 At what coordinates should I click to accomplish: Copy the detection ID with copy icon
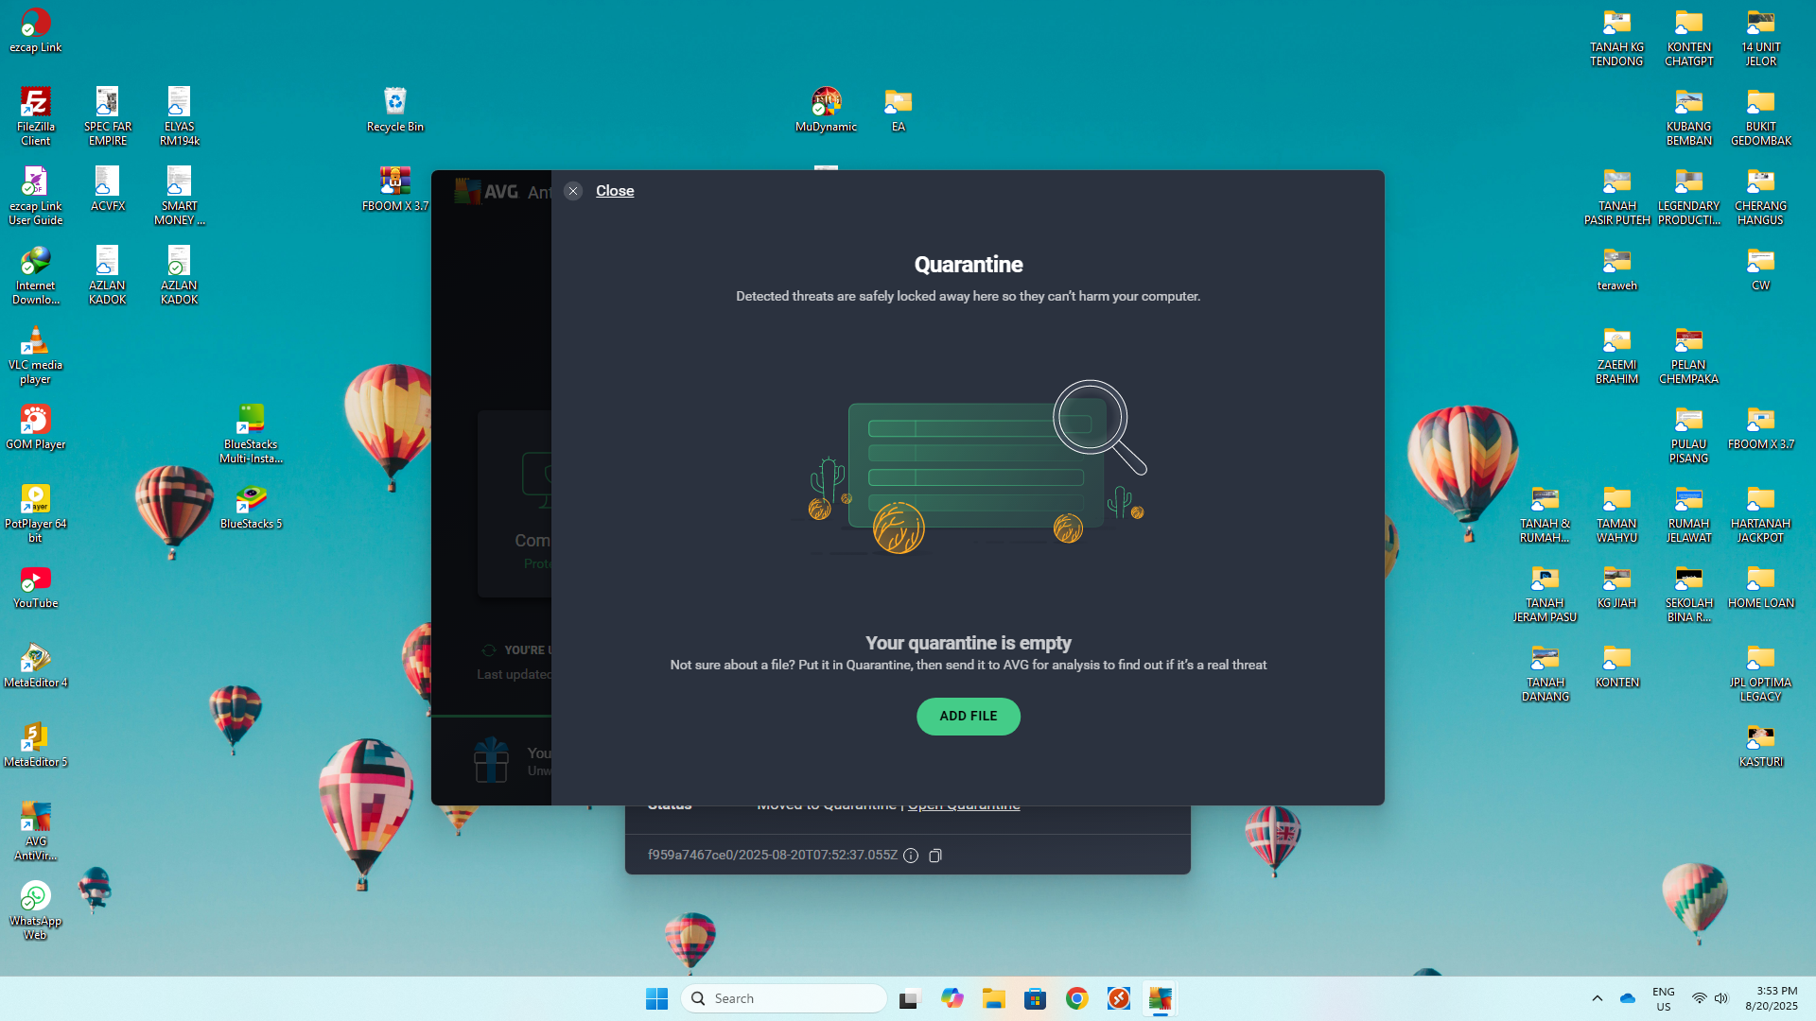point(934,856)
